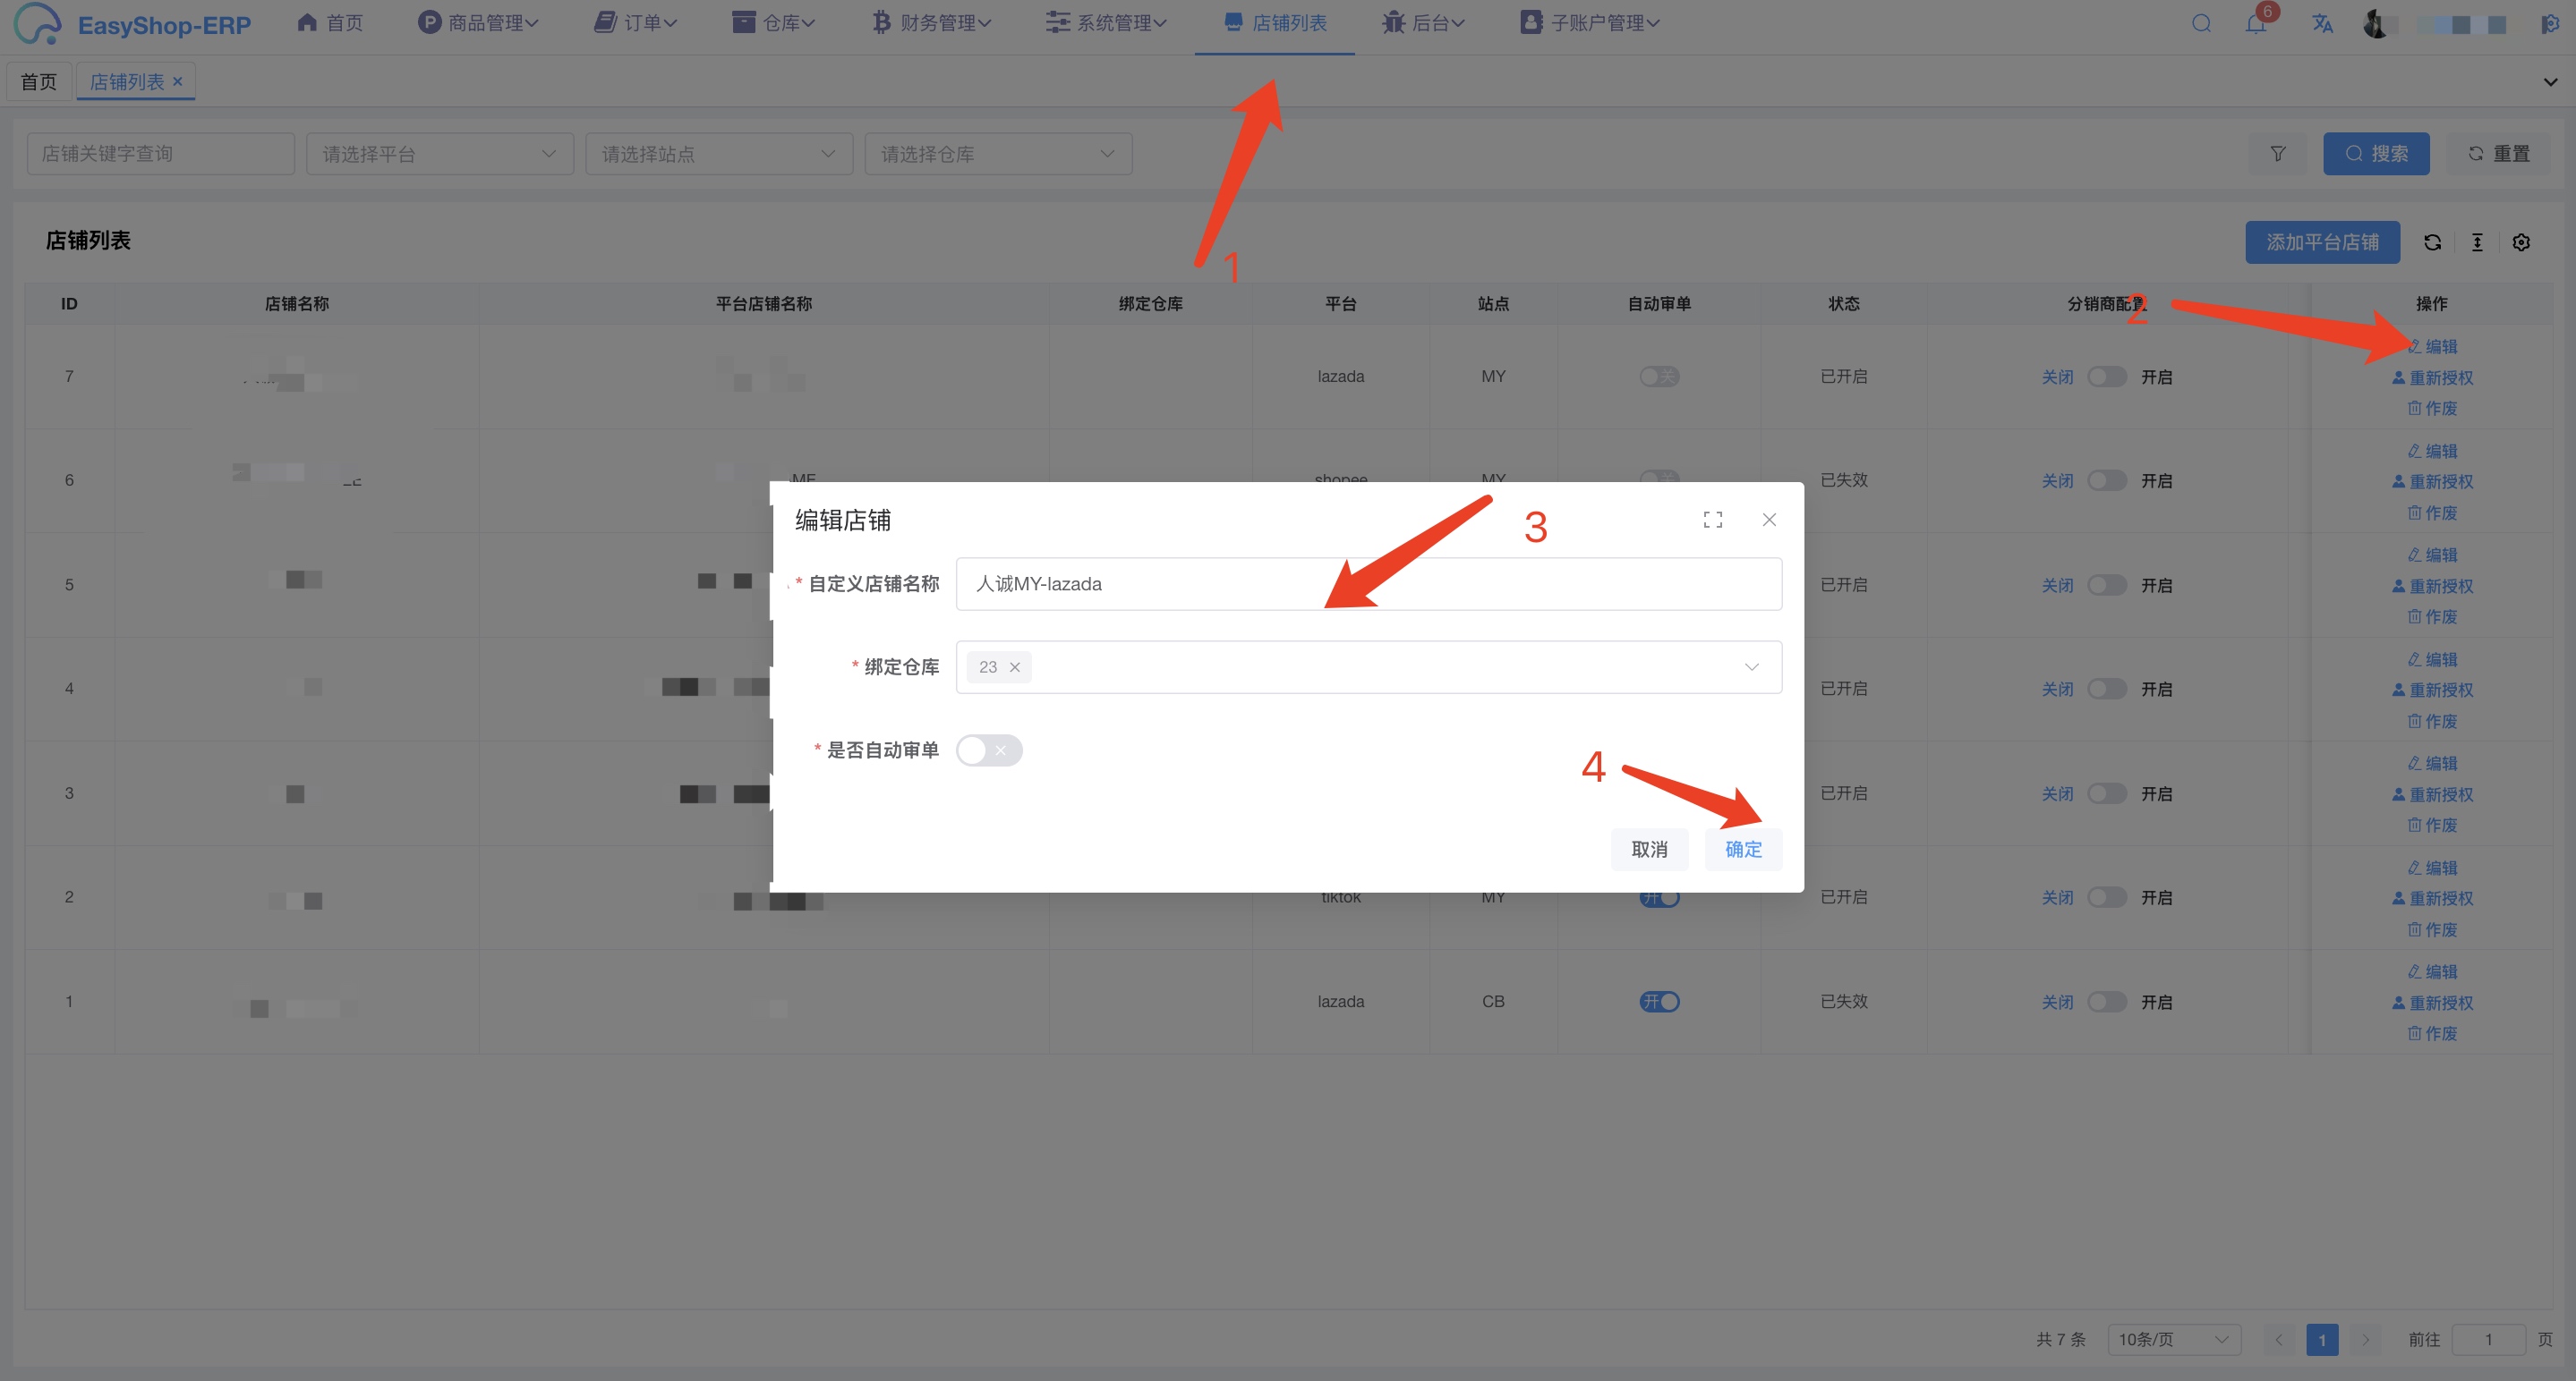Refresh the store list table
The image size is (2576, 1381).
[x=2432, y=242]
